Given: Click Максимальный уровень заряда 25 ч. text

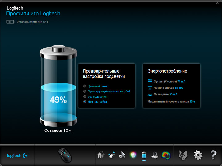Looking at the screenshot, I should [171, 101].
